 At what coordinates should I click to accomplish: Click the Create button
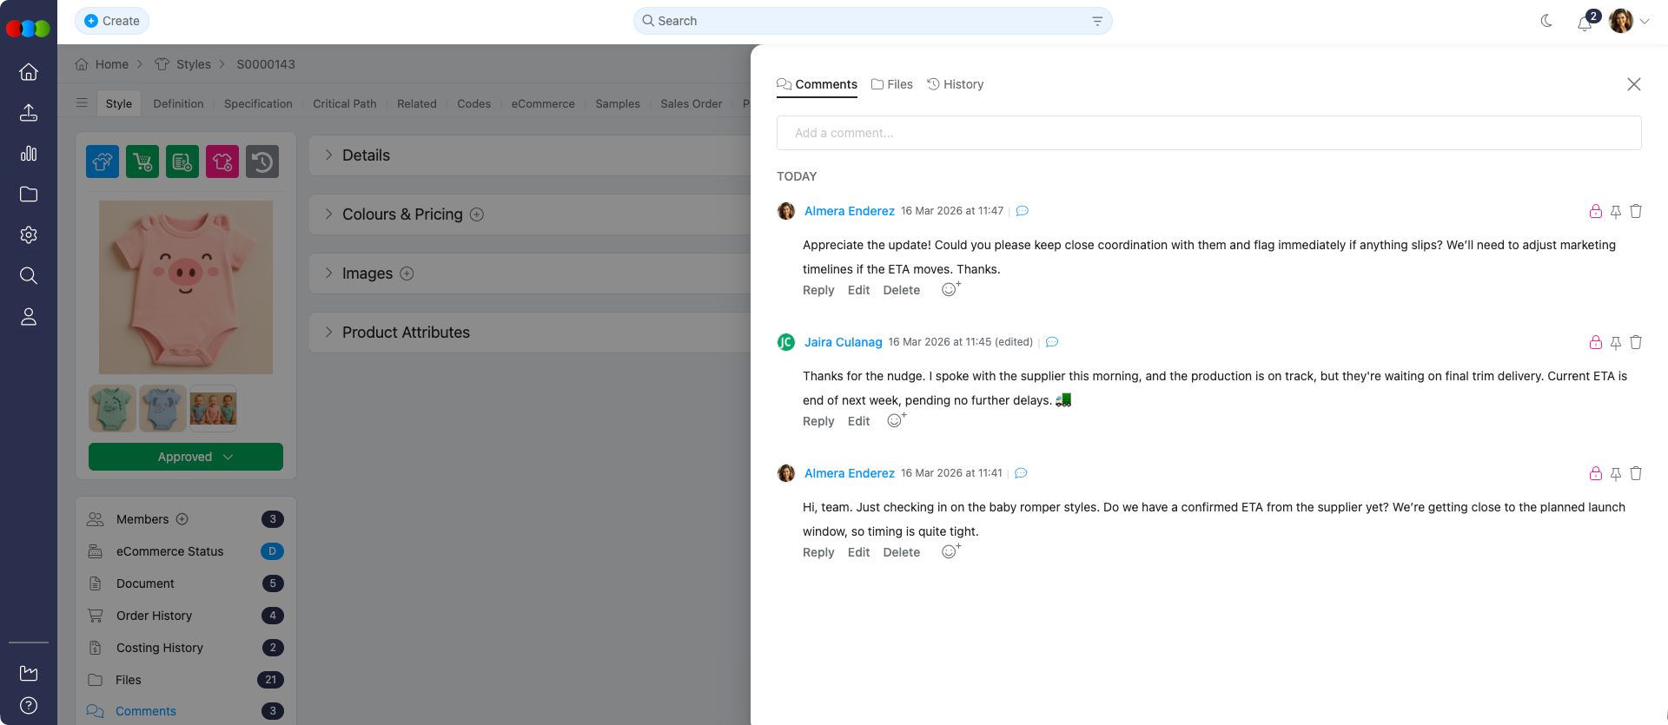pos(112,21)
